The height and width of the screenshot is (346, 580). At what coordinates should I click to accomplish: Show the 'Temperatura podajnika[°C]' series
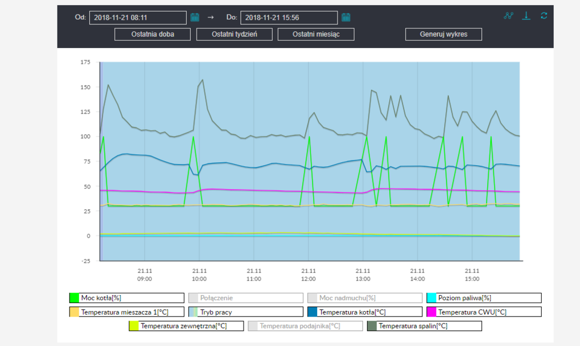point(306,326)
